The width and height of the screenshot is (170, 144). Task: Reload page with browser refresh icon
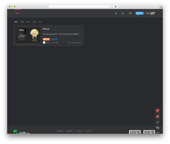point(111,6)
